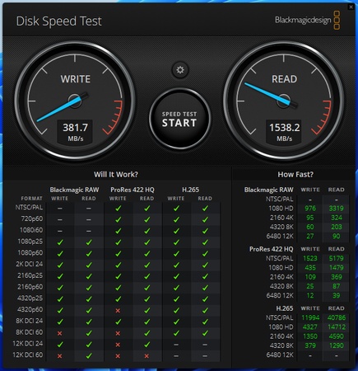This screenshot has width=358, height=371.
Task: Click red cross for 4320p60 ProRes write
Action: tap(118, 311)
